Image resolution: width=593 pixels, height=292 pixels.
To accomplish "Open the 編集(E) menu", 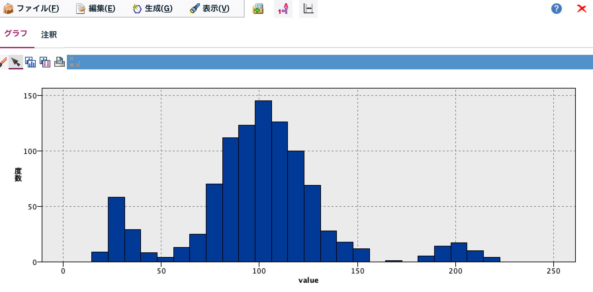I will coord(96,9).
